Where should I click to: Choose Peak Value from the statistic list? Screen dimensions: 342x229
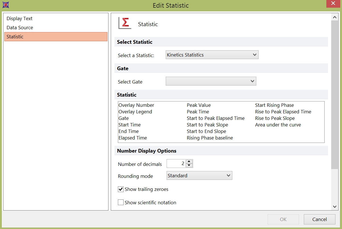pos(199,105)
